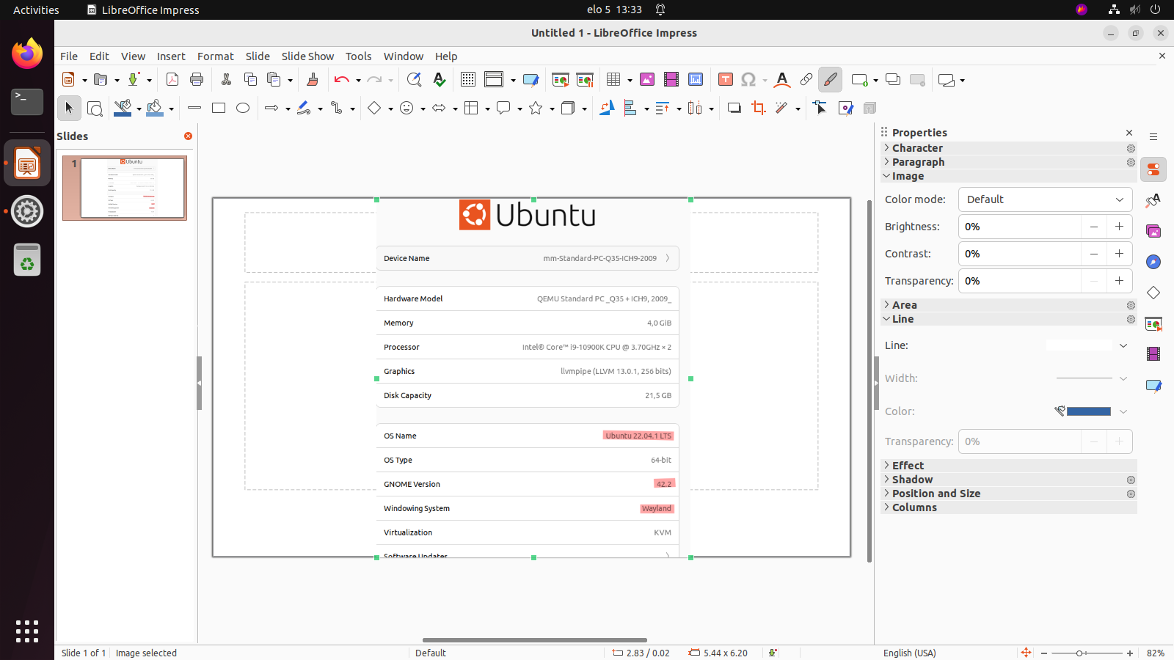Activate Crop Image tool
The width and height of the screenshot is (1174, 660).
point(759,109)
